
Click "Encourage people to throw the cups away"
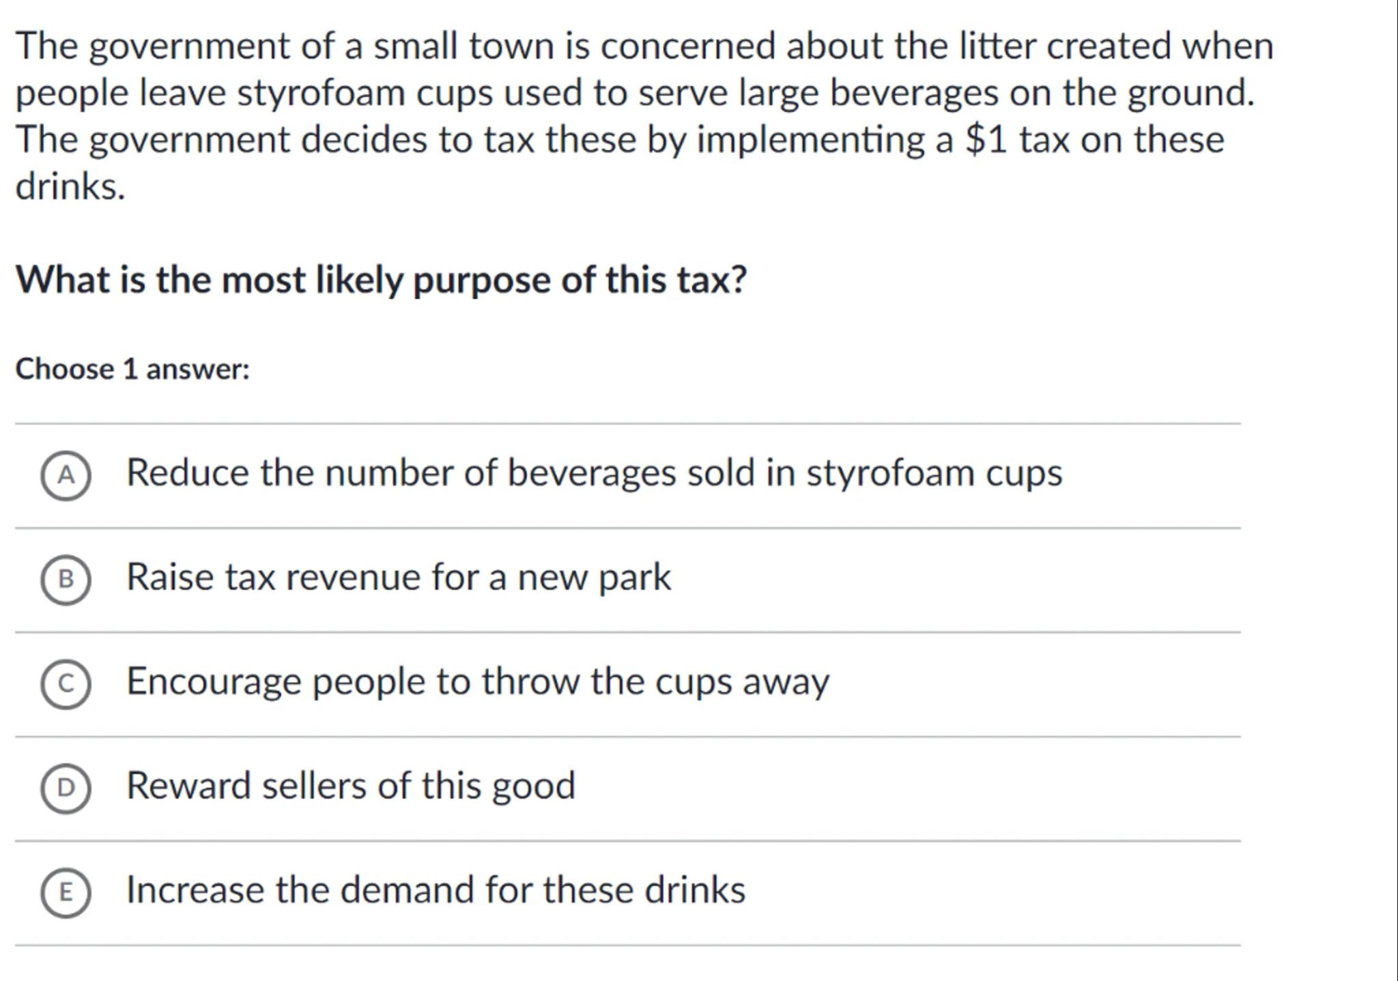pyautogui.click(x=478, y=681)
